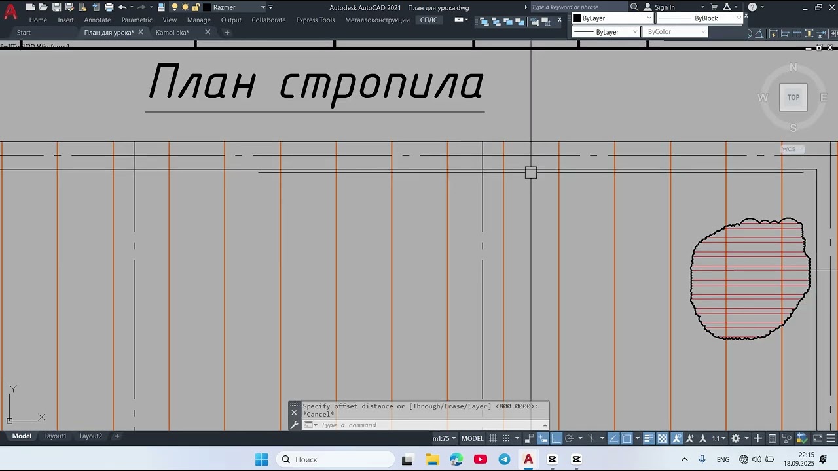
Task: Open status bar Customization hamburger icon
Action: (x=831, y=438)
